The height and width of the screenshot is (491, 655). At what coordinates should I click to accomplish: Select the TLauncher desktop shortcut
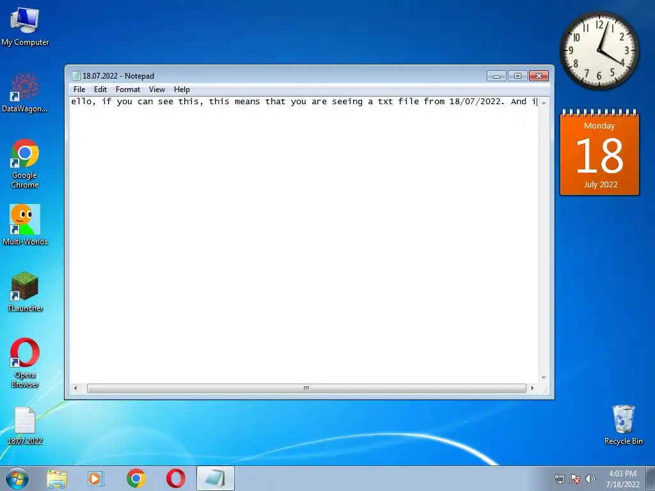tap(25, 292)
